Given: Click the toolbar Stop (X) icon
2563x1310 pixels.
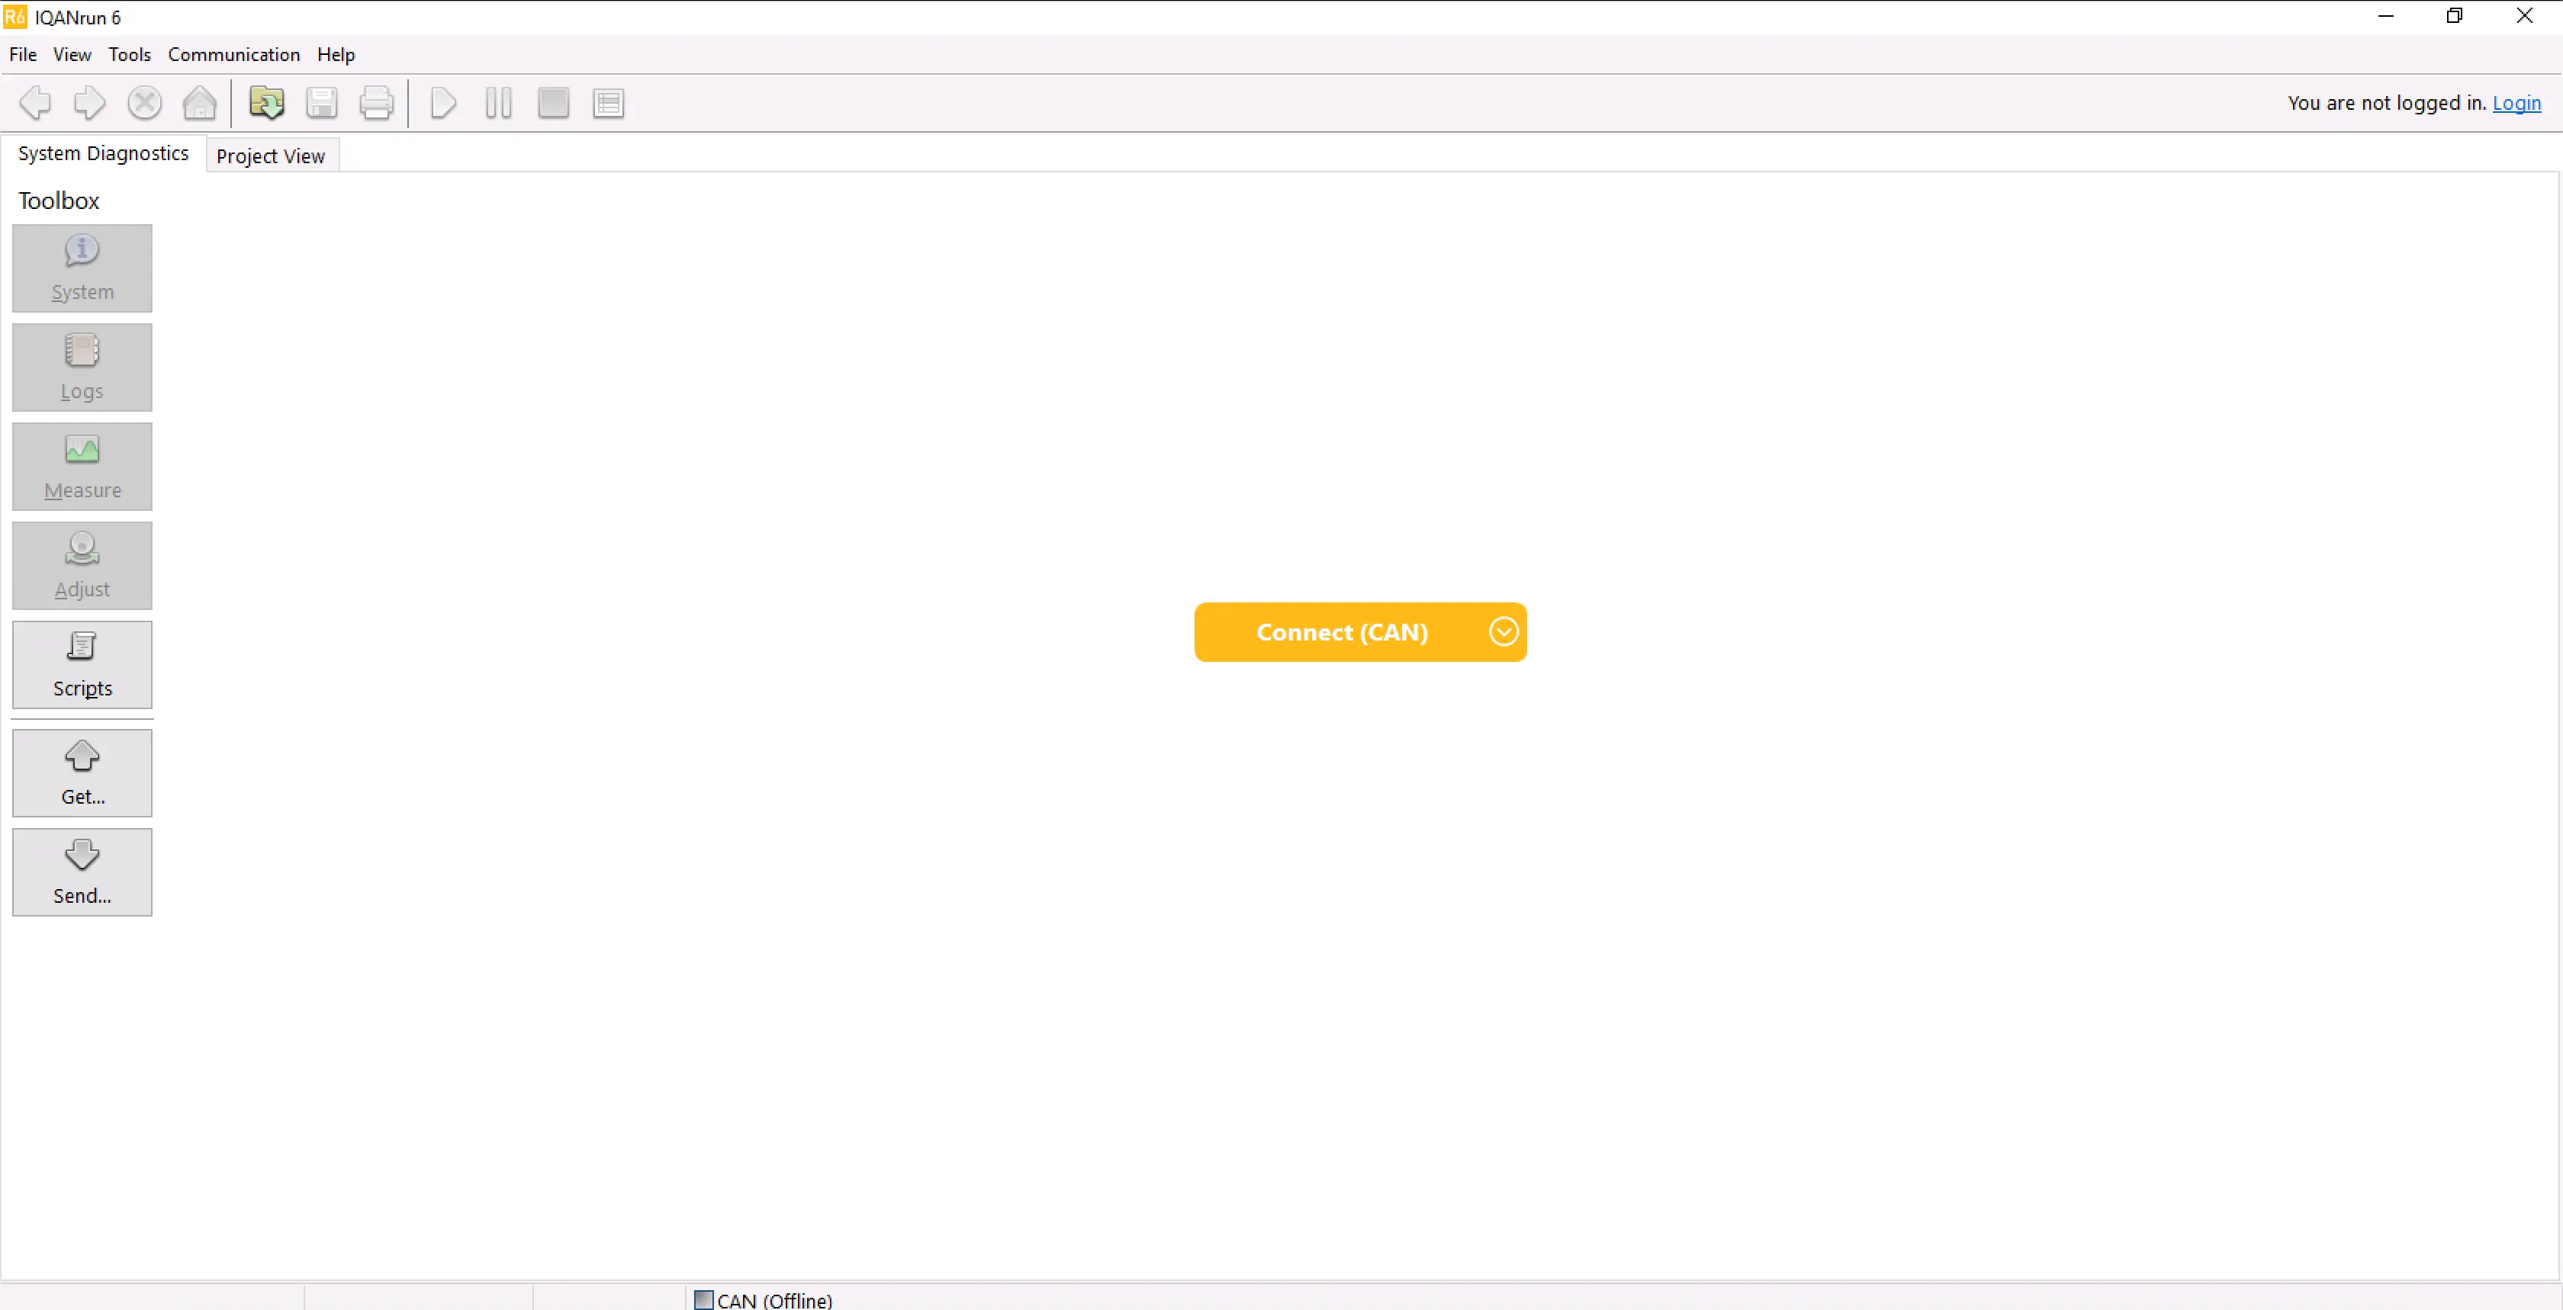Looking at the screenshot, I should [145, 102].
